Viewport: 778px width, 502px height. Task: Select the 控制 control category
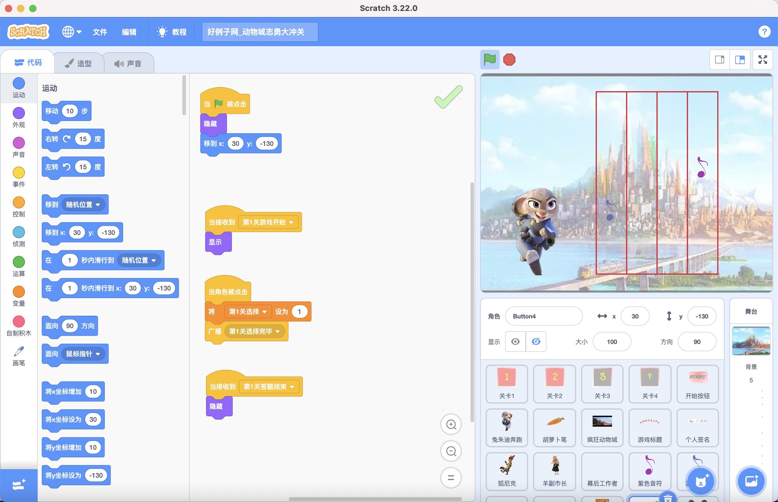(x=19, y=207)
